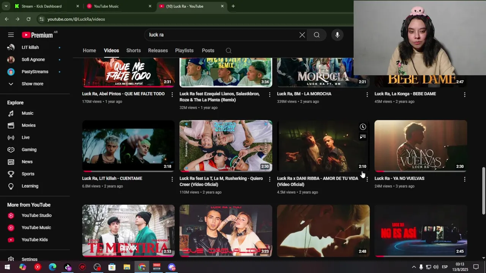
Task: View site information icon in address bar
Action: tap(41, 19)
